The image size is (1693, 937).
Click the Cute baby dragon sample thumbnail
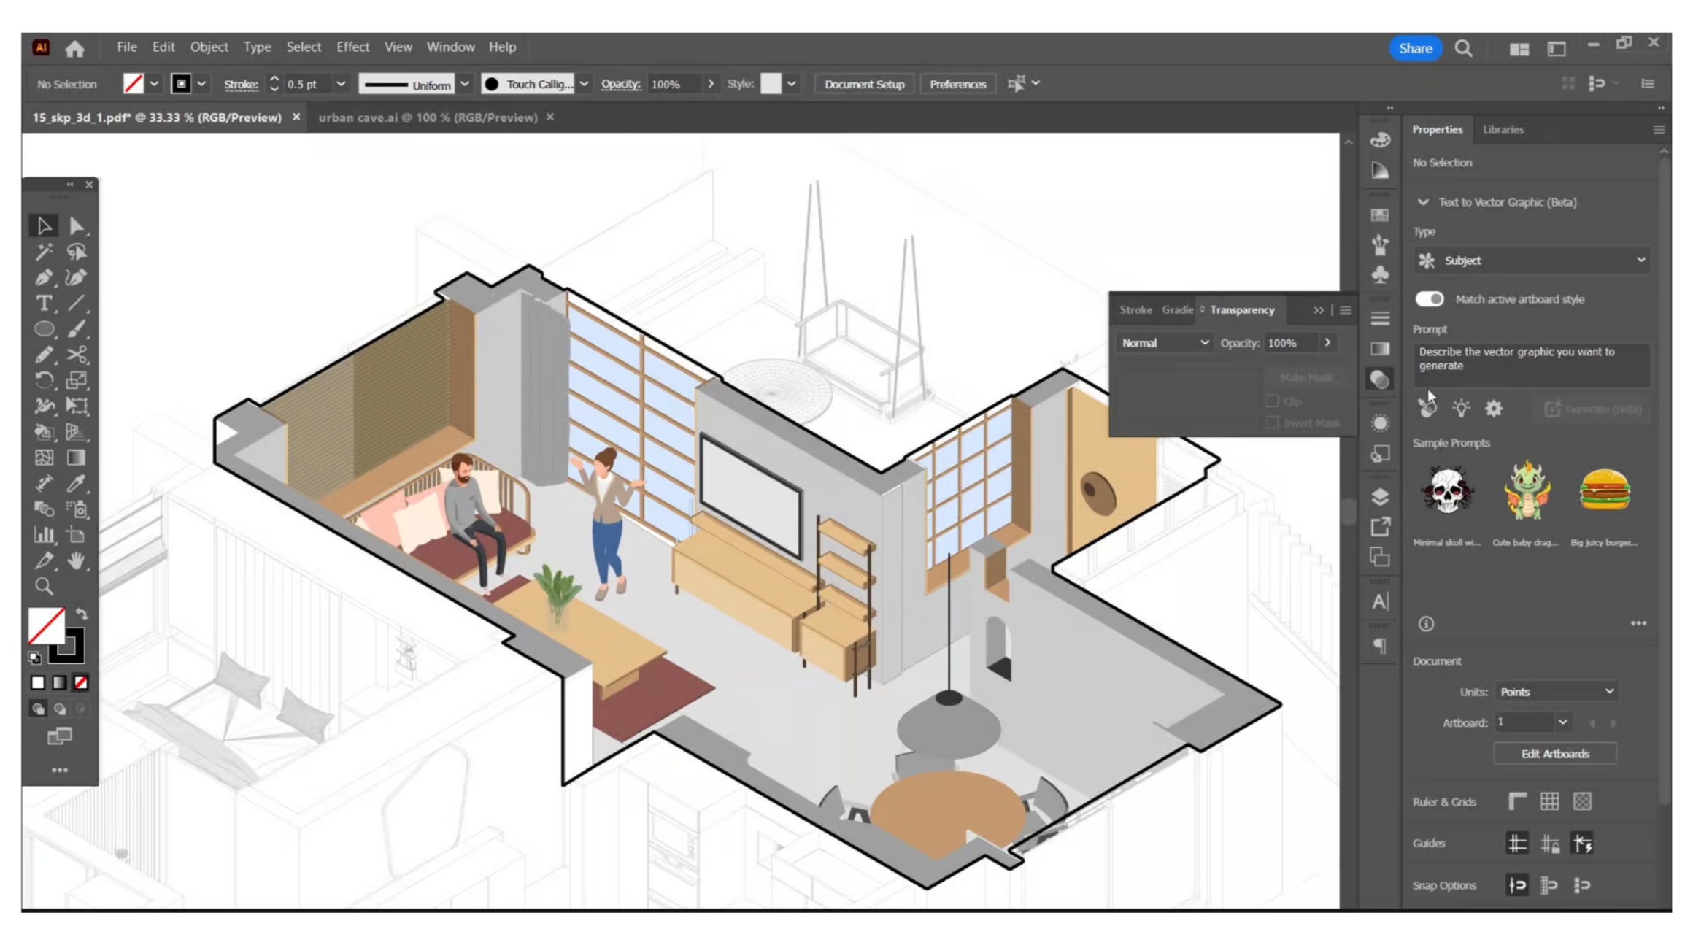click(x=1527, y=491)
